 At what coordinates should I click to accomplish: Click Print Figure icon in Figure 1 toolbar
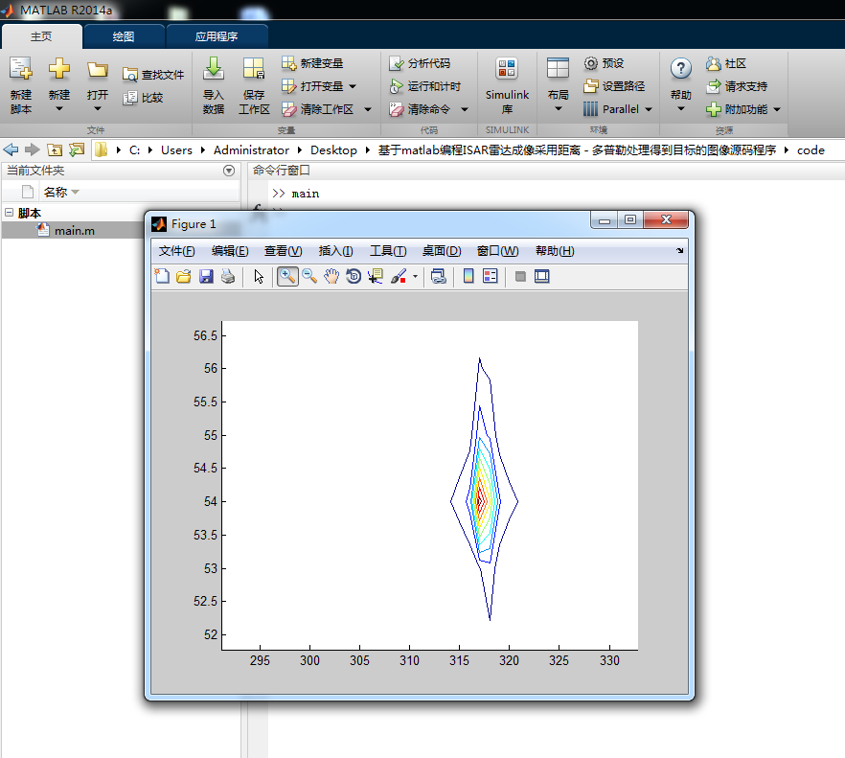(228, 277)
